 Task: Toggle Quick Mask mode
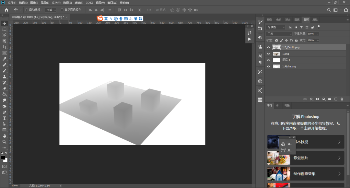tap(5, 166)
